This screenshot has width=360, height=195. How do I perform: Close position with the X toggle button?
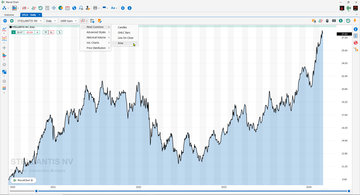(37, 32)
